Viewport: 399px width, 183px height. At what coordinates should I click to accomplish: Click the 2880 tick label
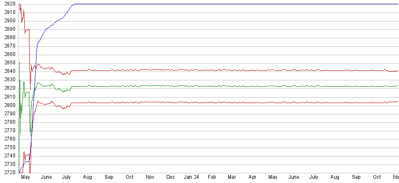tap(8, 38)
